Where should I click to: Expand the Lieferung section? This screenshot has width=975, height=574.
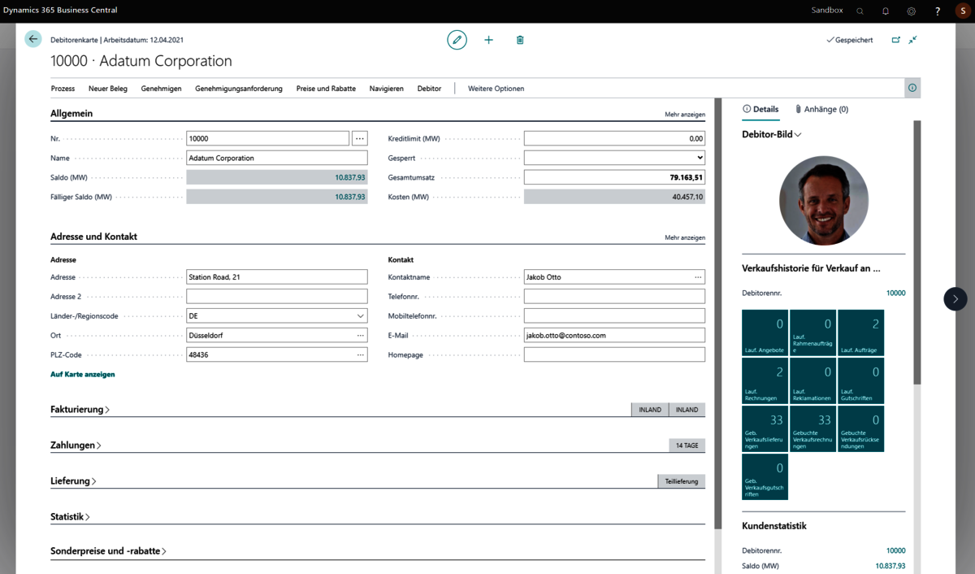pos(73,481)
